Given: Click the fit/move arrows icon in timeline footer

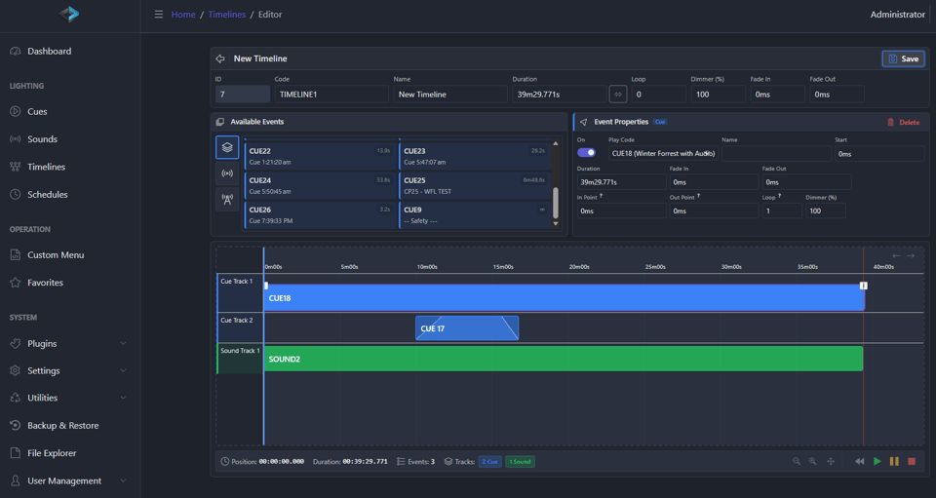Looking at the screenshot, I should (x=831, y=462).
